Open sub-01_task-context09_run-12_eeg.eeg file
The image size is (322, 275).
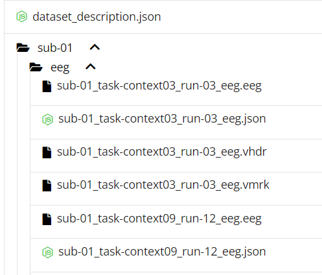pos(159,219)
